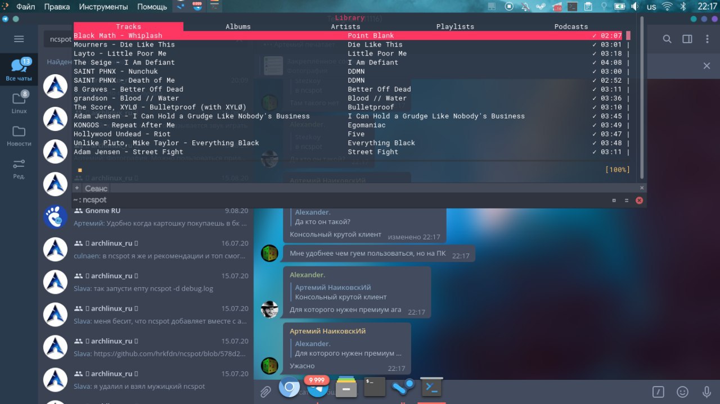Close the pinned message bar
This screenshot has height=404, width=720.
(707, 66)
